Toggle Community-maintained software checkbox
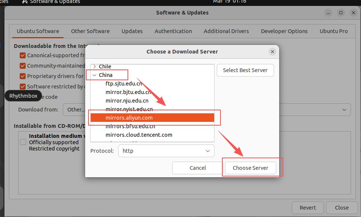 click(23, 66)
